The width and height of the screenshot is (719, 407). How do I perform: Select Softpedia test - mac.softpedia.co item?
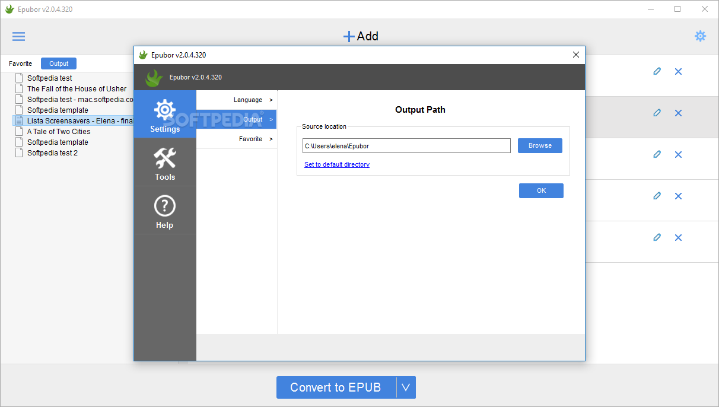pyautogui.click(x=80, y=99)
